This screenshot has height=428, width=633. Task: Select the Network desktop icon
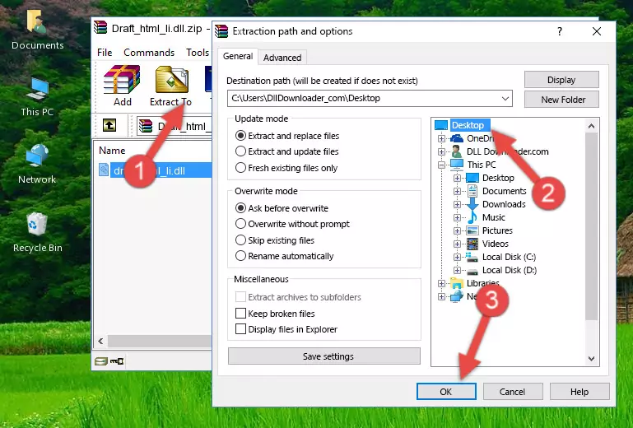(x=37, y=156)
